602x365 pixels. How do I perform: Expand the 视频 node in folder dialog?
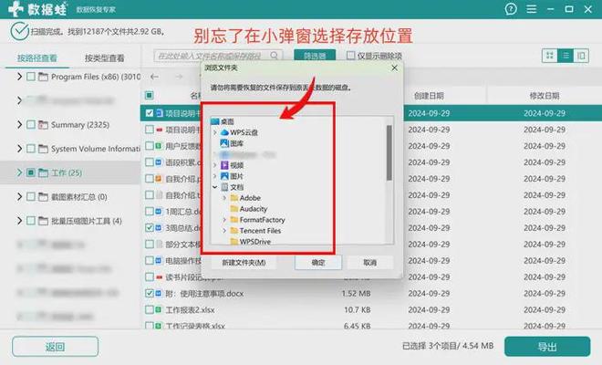[215, 165]
